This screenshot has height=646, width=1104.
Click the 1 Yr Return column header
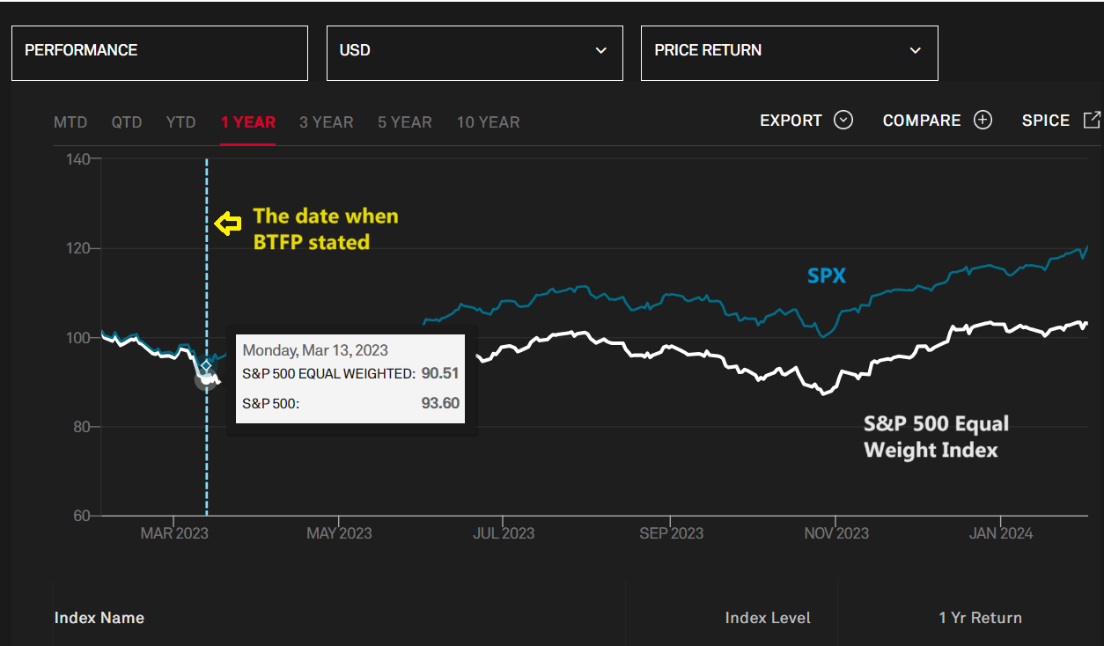point(980,618)
